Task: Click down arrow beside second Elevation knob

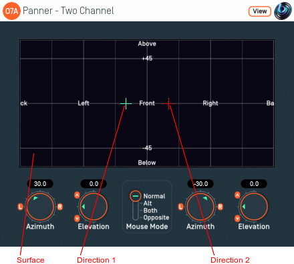Action: (x=237, y=219)
